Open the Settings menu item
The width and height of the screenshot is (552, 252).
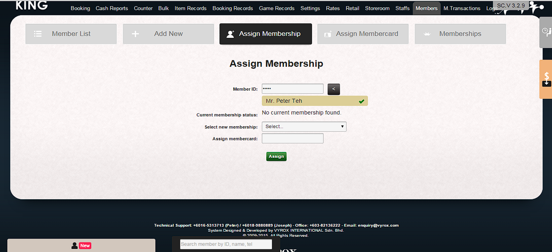click(x=310, y=8)
